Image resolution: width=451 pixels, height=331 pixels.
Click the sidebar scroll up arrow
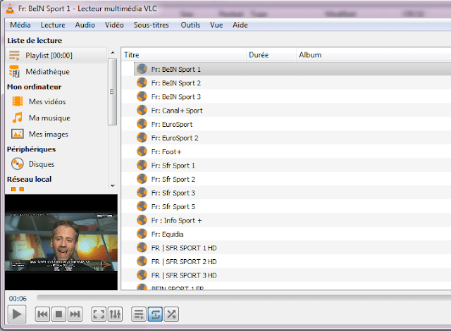113,53
